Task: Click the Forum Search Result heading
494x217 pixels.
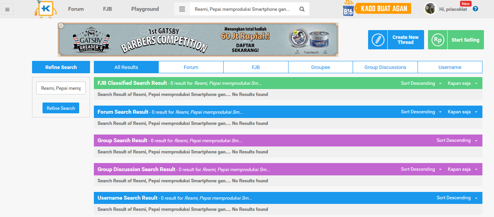Action: pyautogui.click(x=123, y=112)
